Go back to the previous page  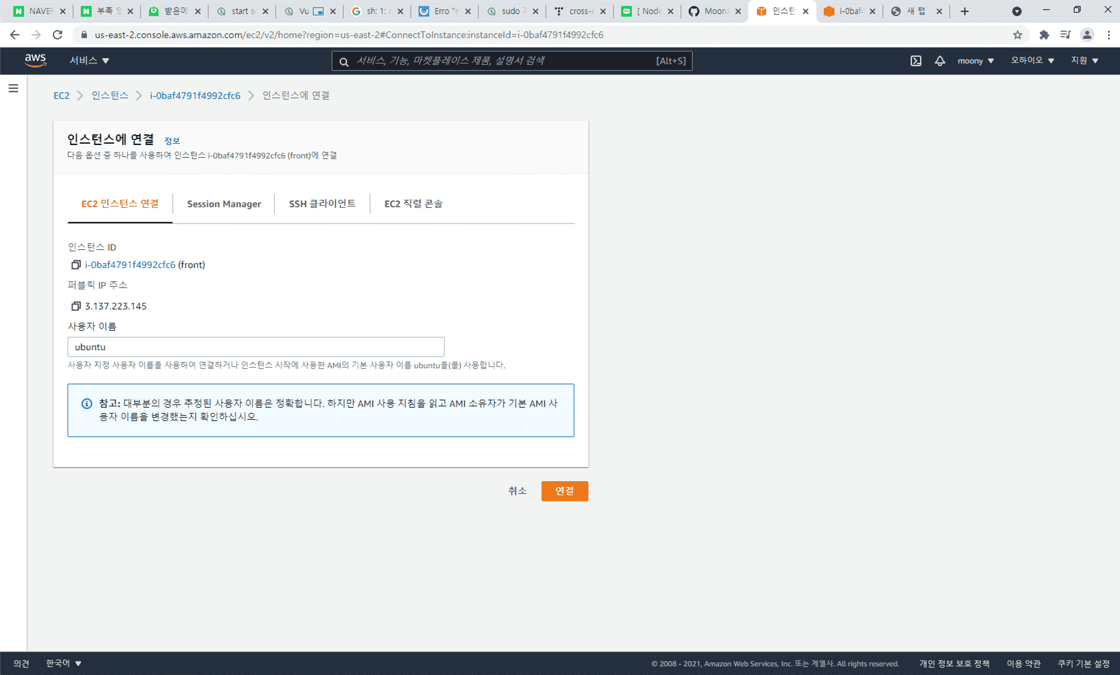(15, 35)
